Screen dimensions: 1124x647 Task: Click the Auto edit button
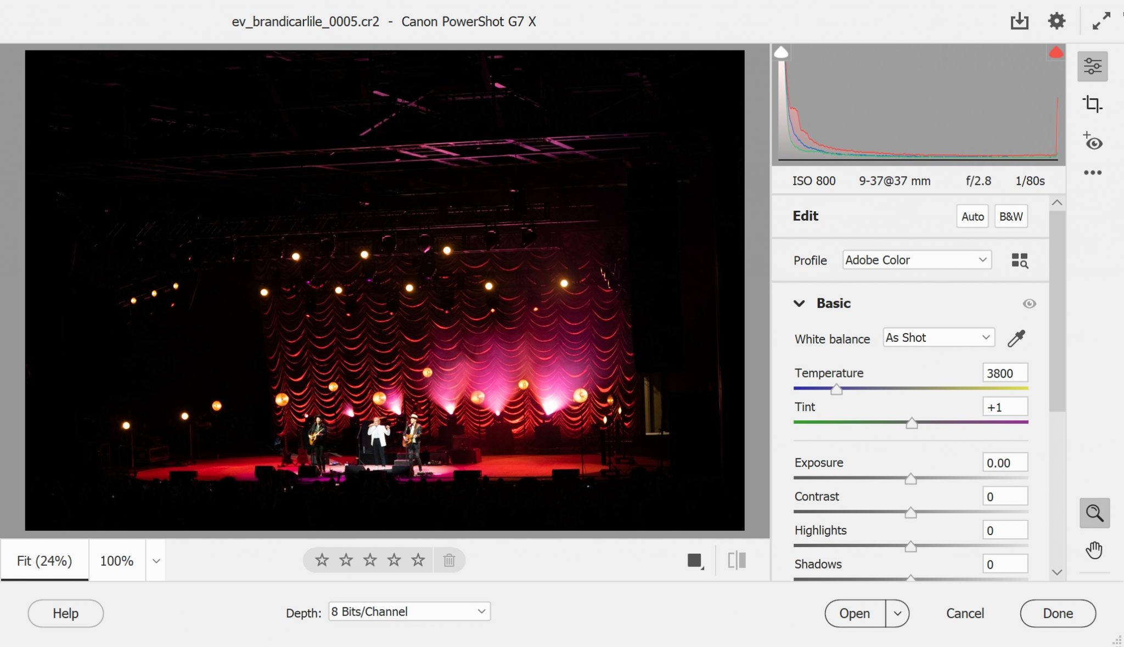(973, 216)
